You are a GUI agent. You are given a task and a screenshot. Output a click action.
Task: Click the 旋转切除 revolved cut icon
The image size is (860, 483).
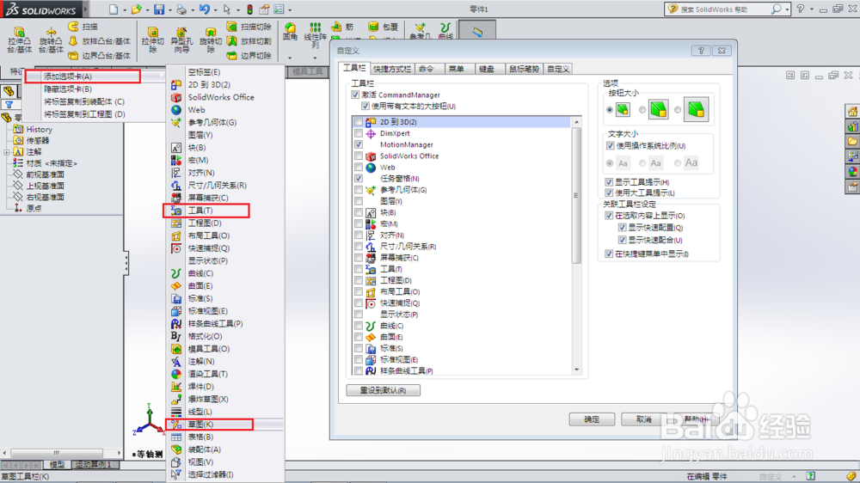211,32
